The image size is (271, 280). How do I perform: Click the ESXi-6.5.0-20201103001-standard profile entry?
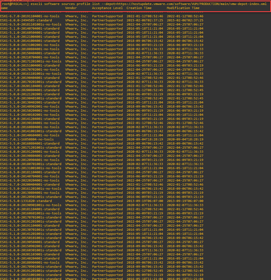(30, 254)
